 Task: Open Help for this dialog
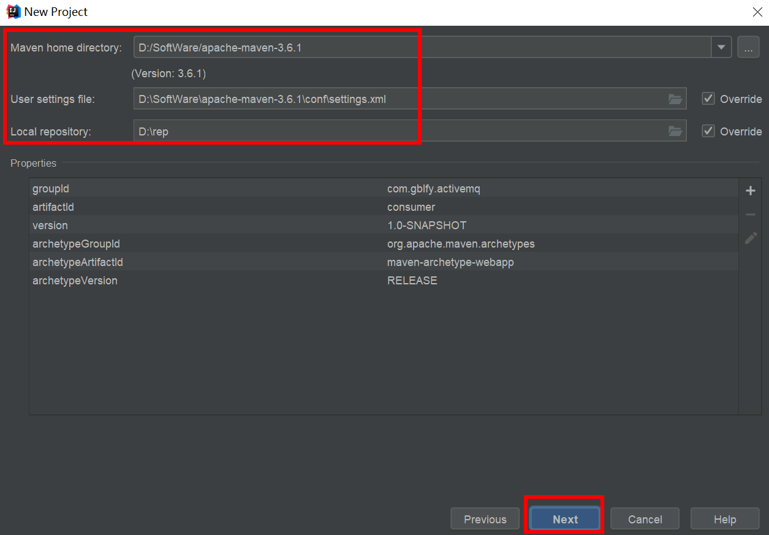[725, 519]
